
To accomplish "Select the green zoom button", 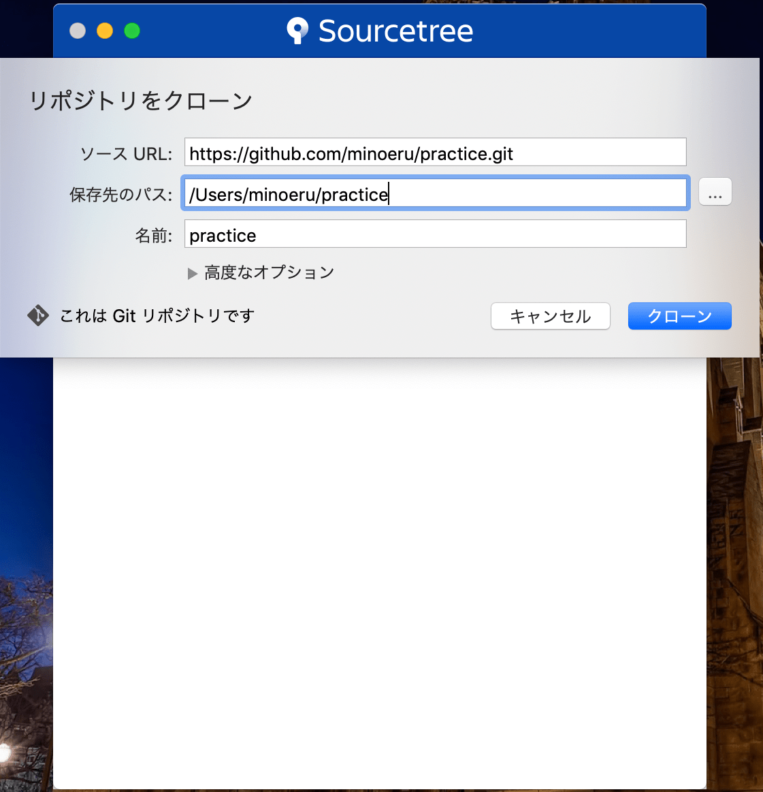I will click(x=132, y=31).
